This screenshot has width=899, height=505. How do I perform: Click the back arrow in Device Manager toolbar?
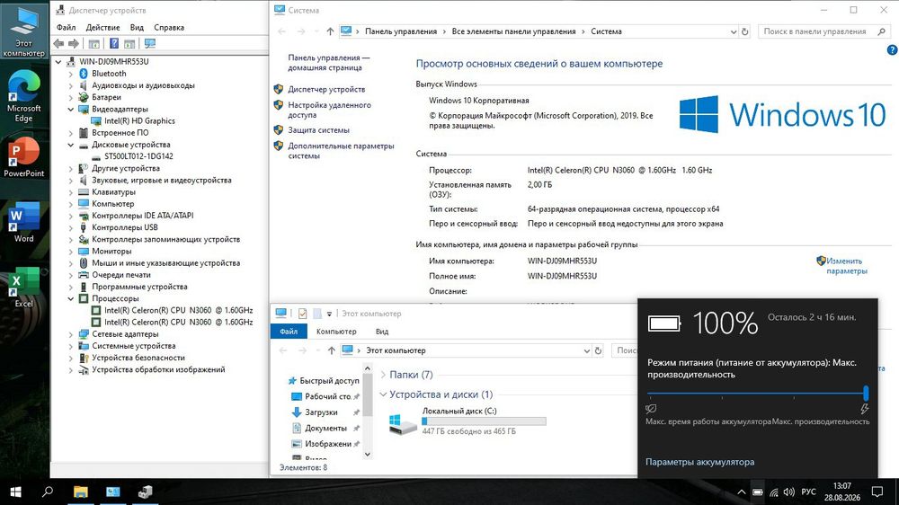tap(58, 43)
